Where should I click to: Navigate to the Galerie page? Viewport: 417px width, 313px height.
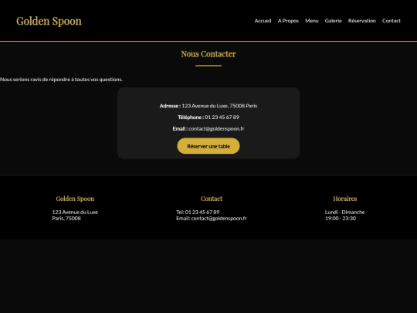tap(334, 21)
